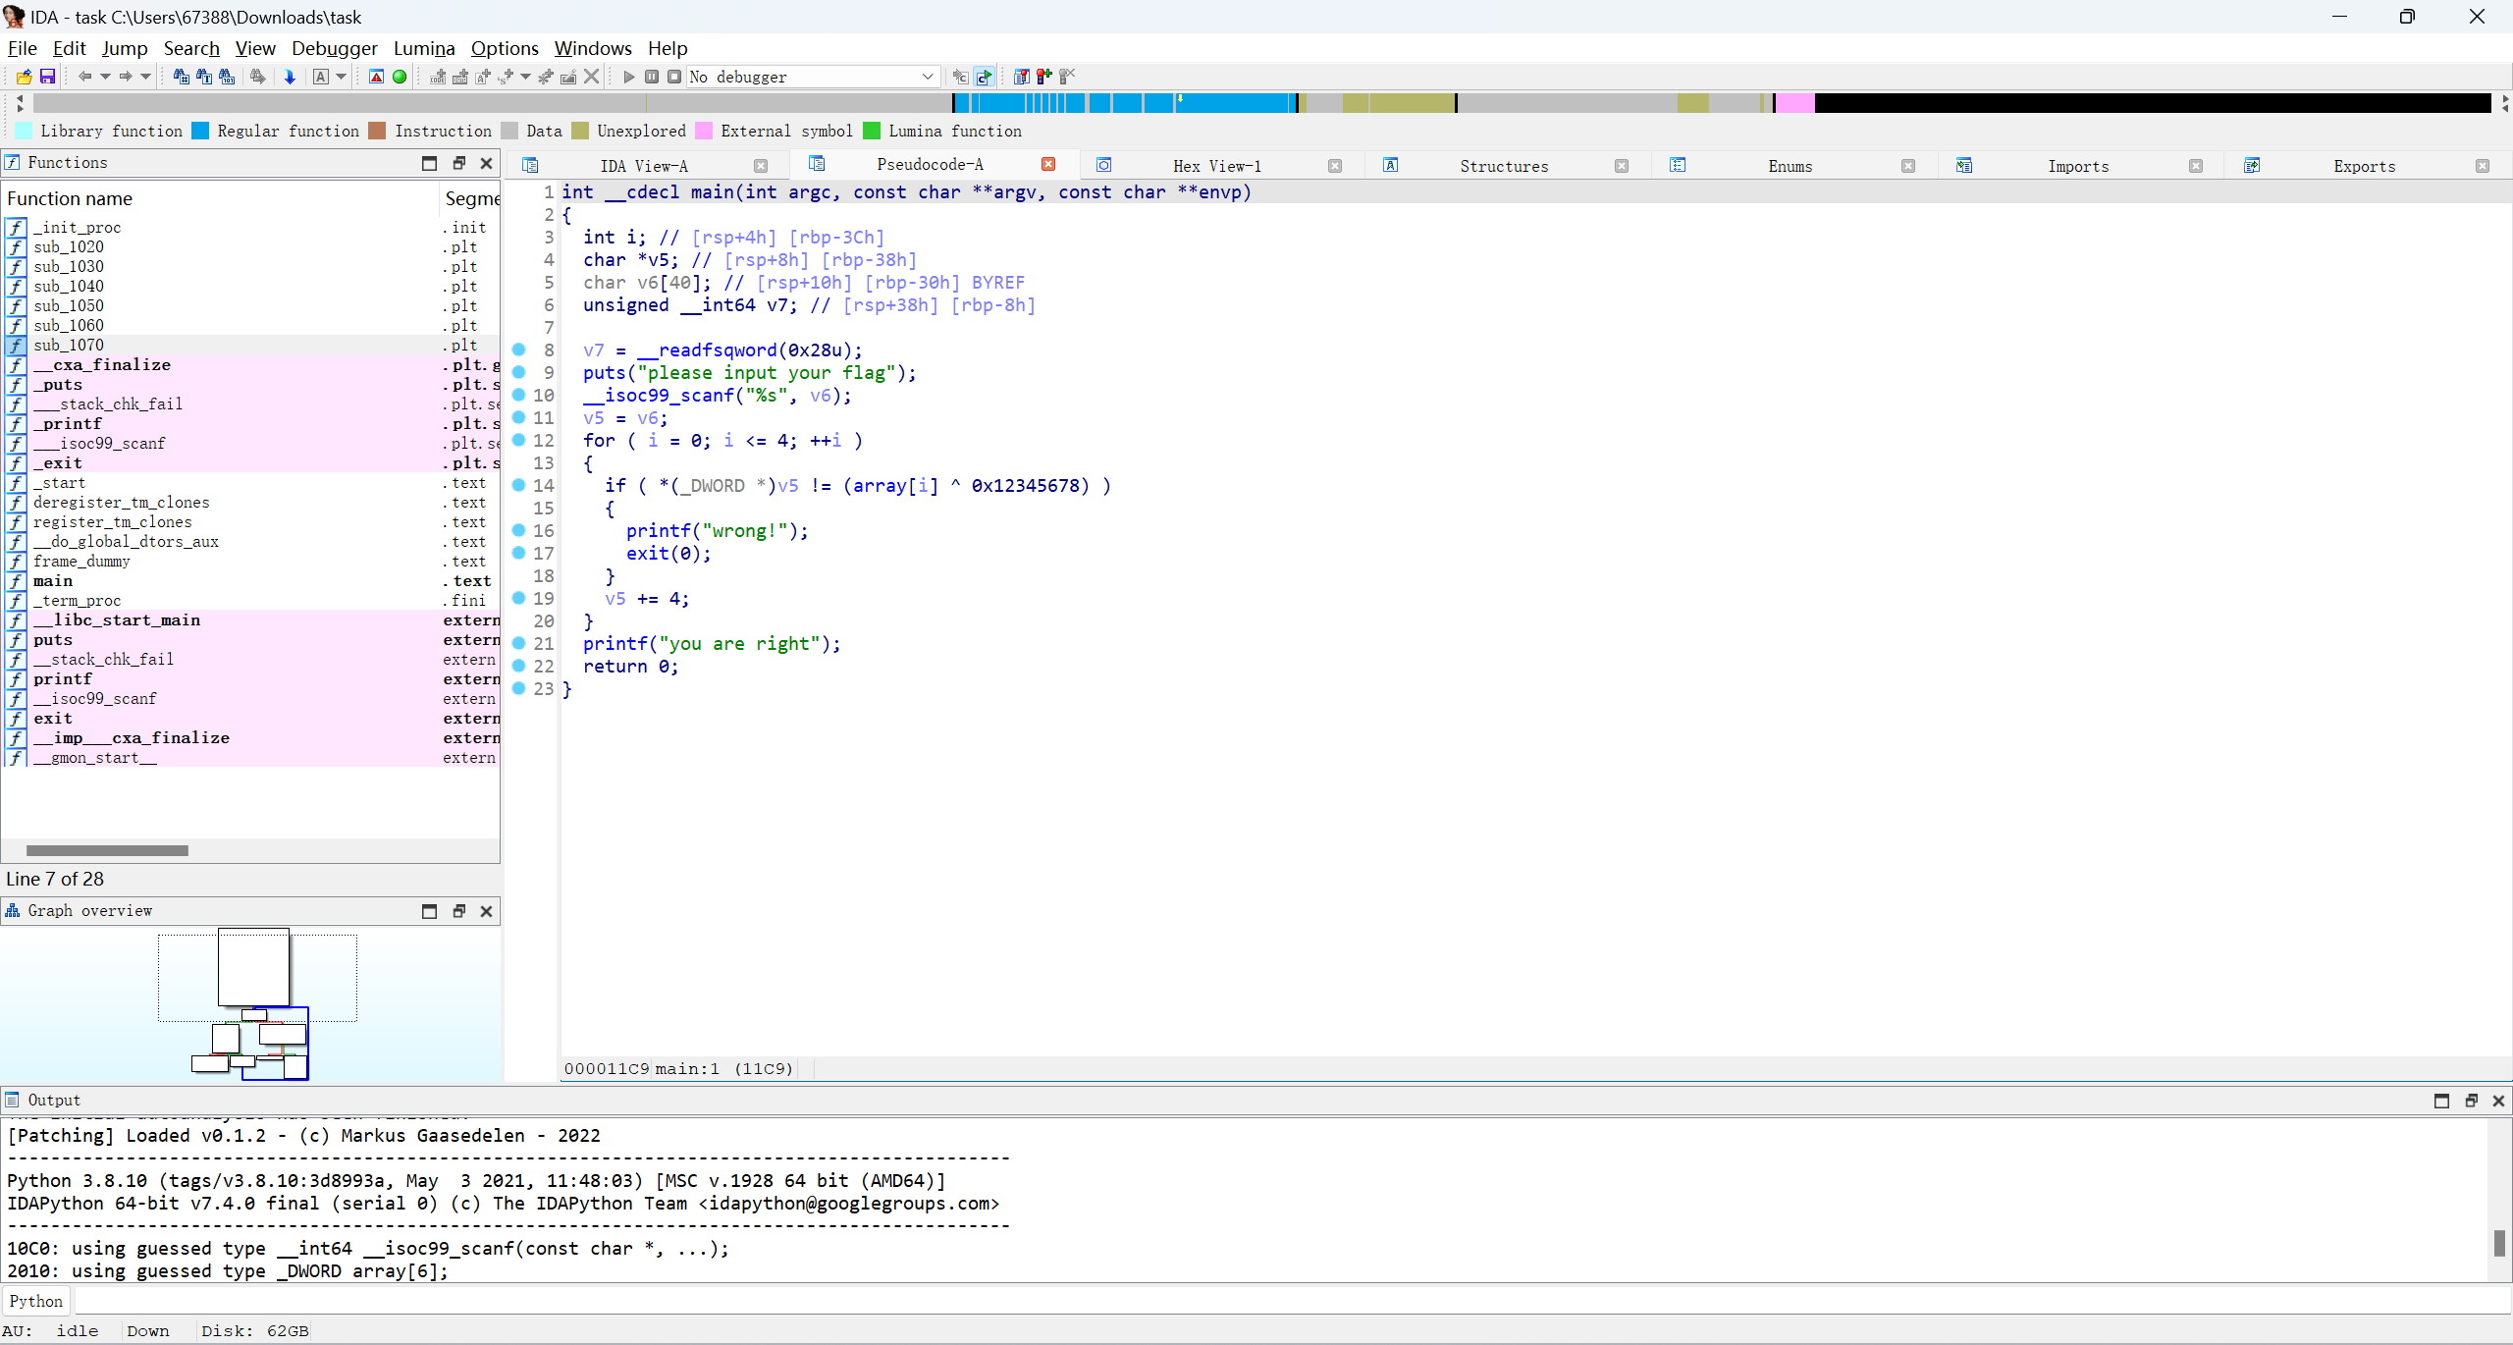Image resolution: width=2513 pixels, height=1345 pixels.
Task: Open the text search binoculars icon
Action: point(204,77)
